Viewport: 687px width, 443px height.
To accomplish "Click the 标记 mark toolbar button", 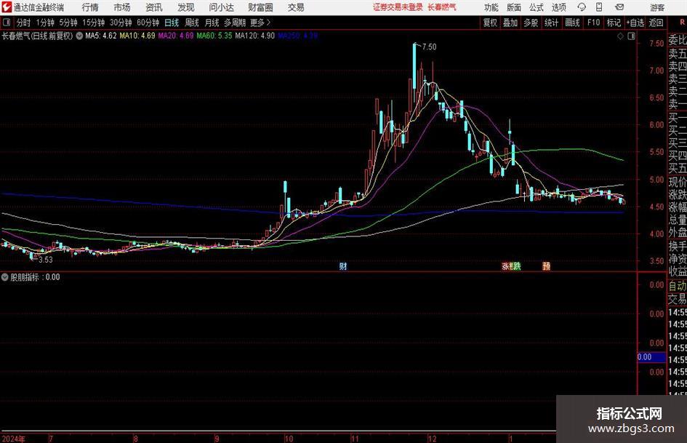I will (614, 23).
